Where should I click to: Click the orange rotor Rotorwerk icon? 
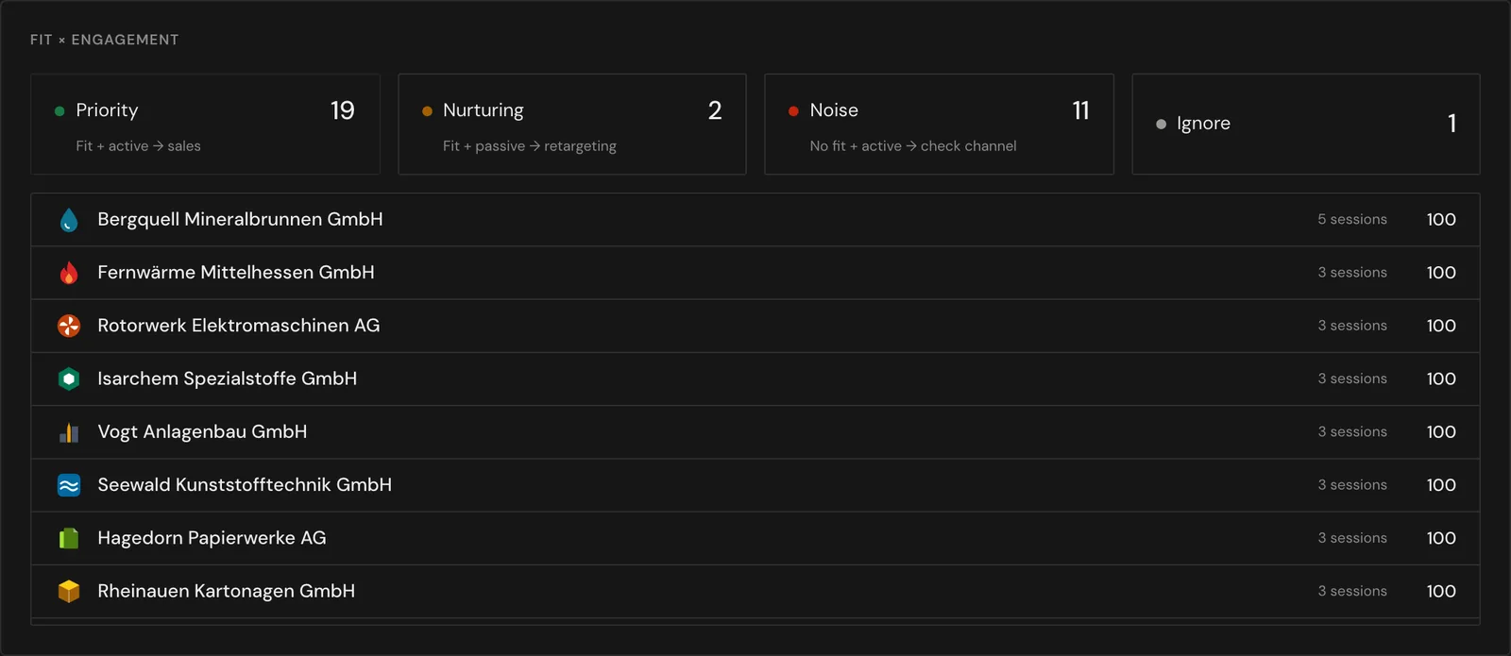pos(69,326)
